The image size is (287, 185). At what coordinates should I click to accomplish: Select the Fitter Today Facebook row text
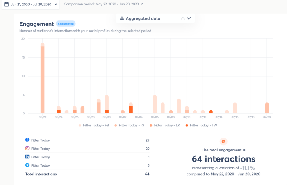pyautogui.click(x=40, y=140)
